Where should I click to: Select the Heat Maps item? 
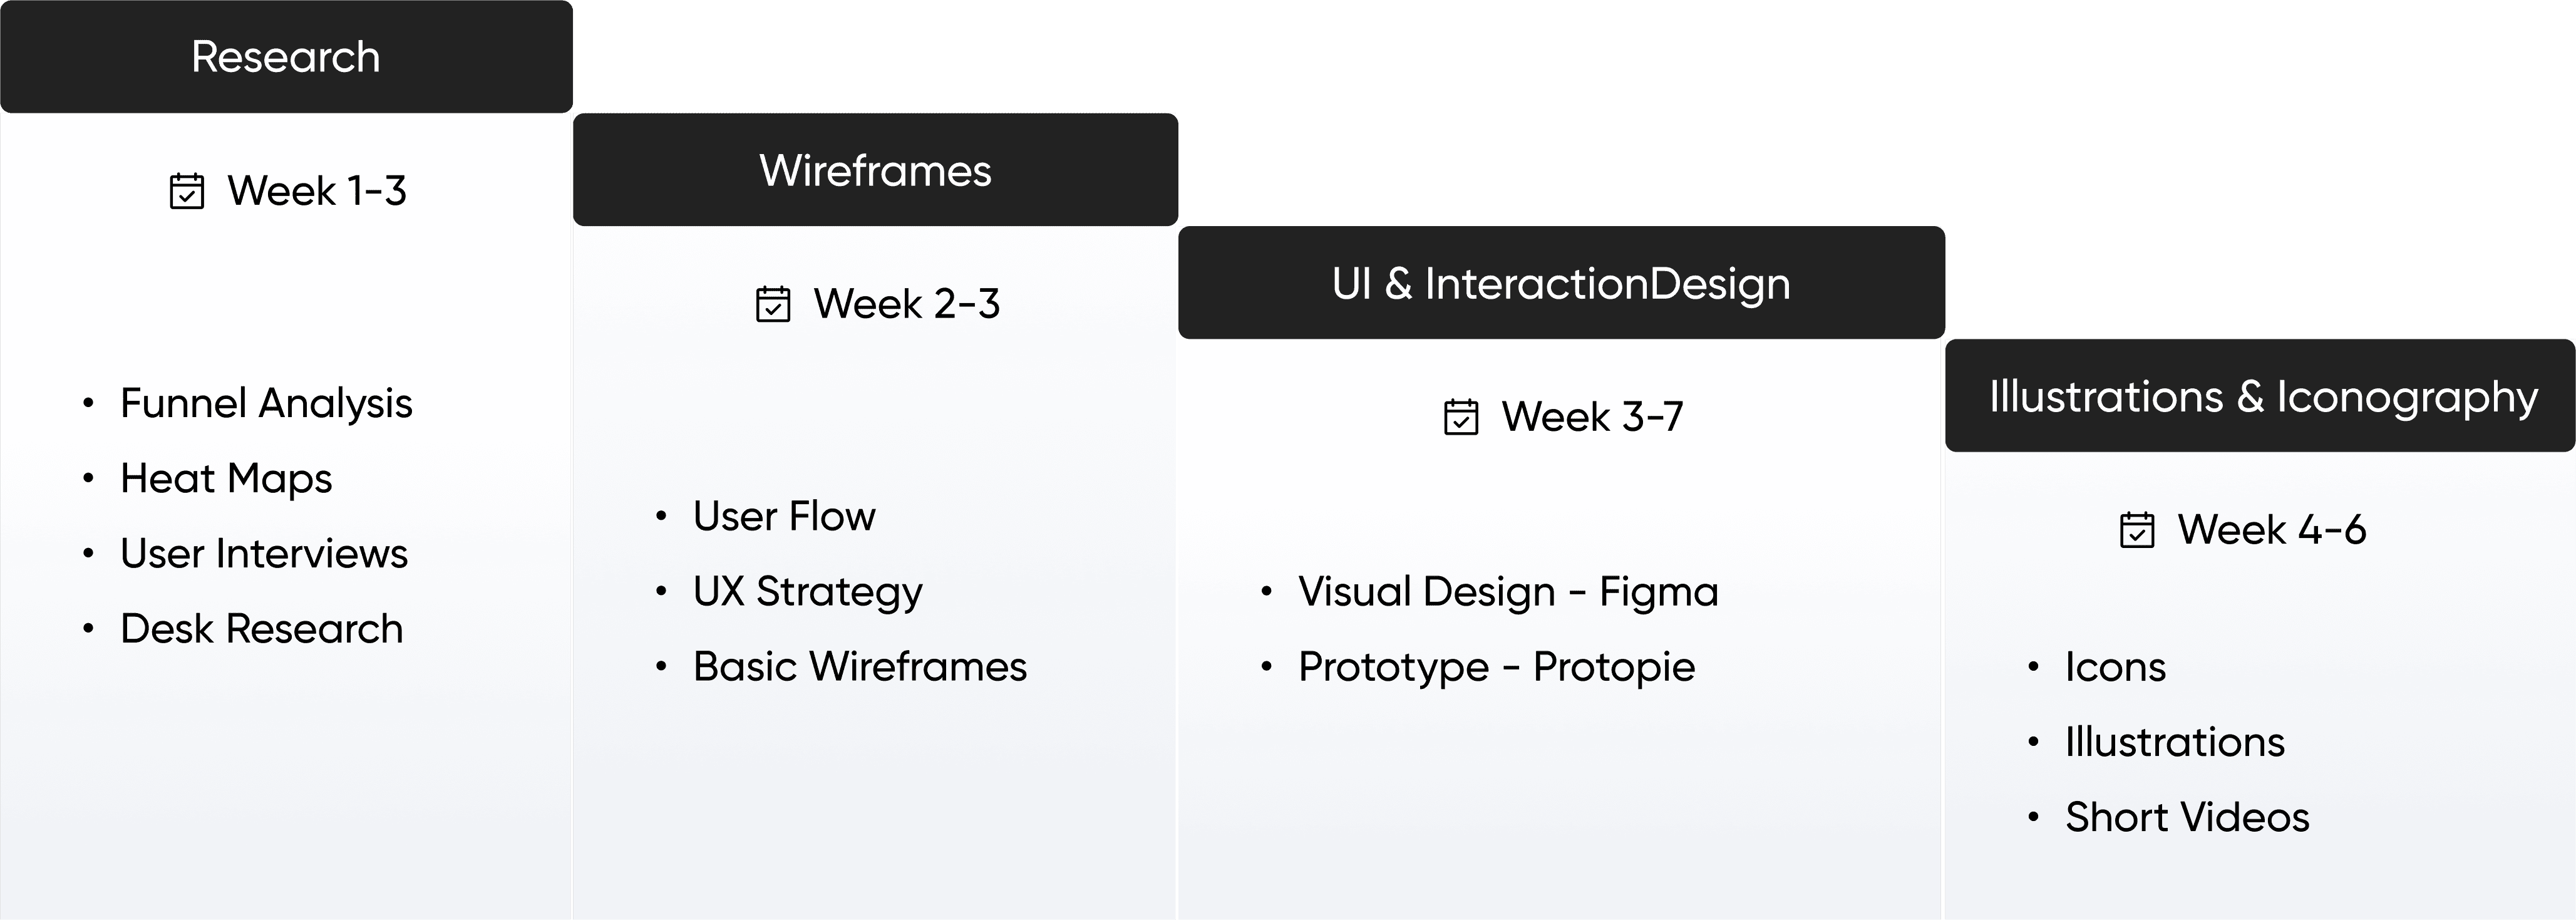[x=226, y=479]
